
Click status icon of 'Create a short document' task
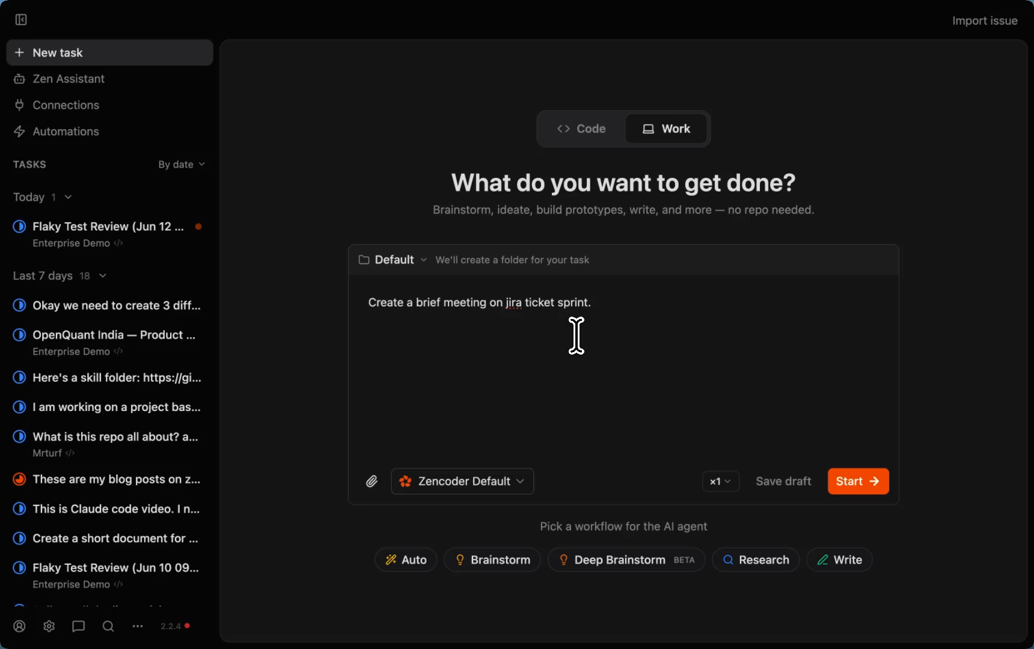(19, 538)
